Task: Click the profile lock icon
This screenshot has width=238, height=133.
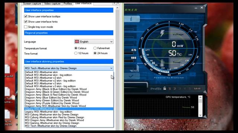Action: pos(165,88)
